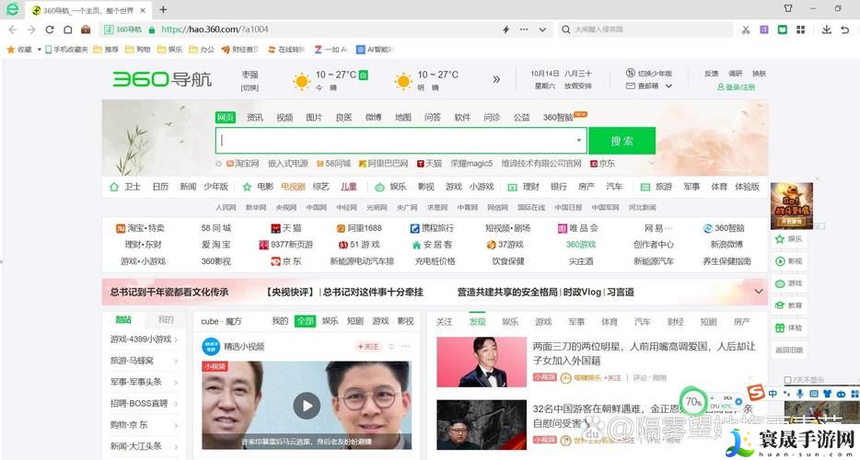The image size is (860, 460).
Task: Switch feed to 军事 tab
Action: point(576,322)
